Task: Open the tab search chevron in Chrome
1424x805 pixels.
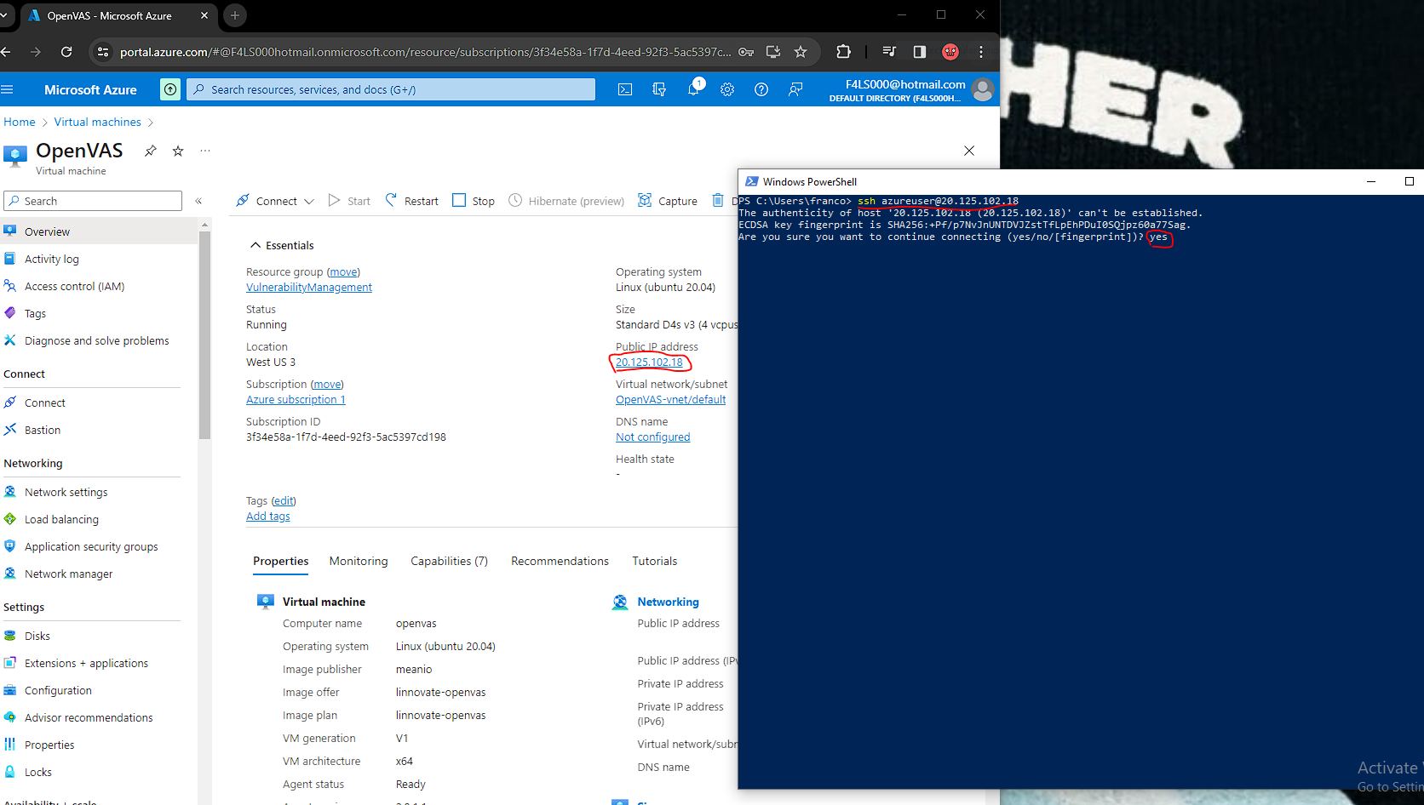Action: [3, 15]
